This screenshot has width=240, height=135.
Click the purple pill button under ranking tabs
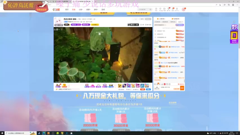coord(180,25)
